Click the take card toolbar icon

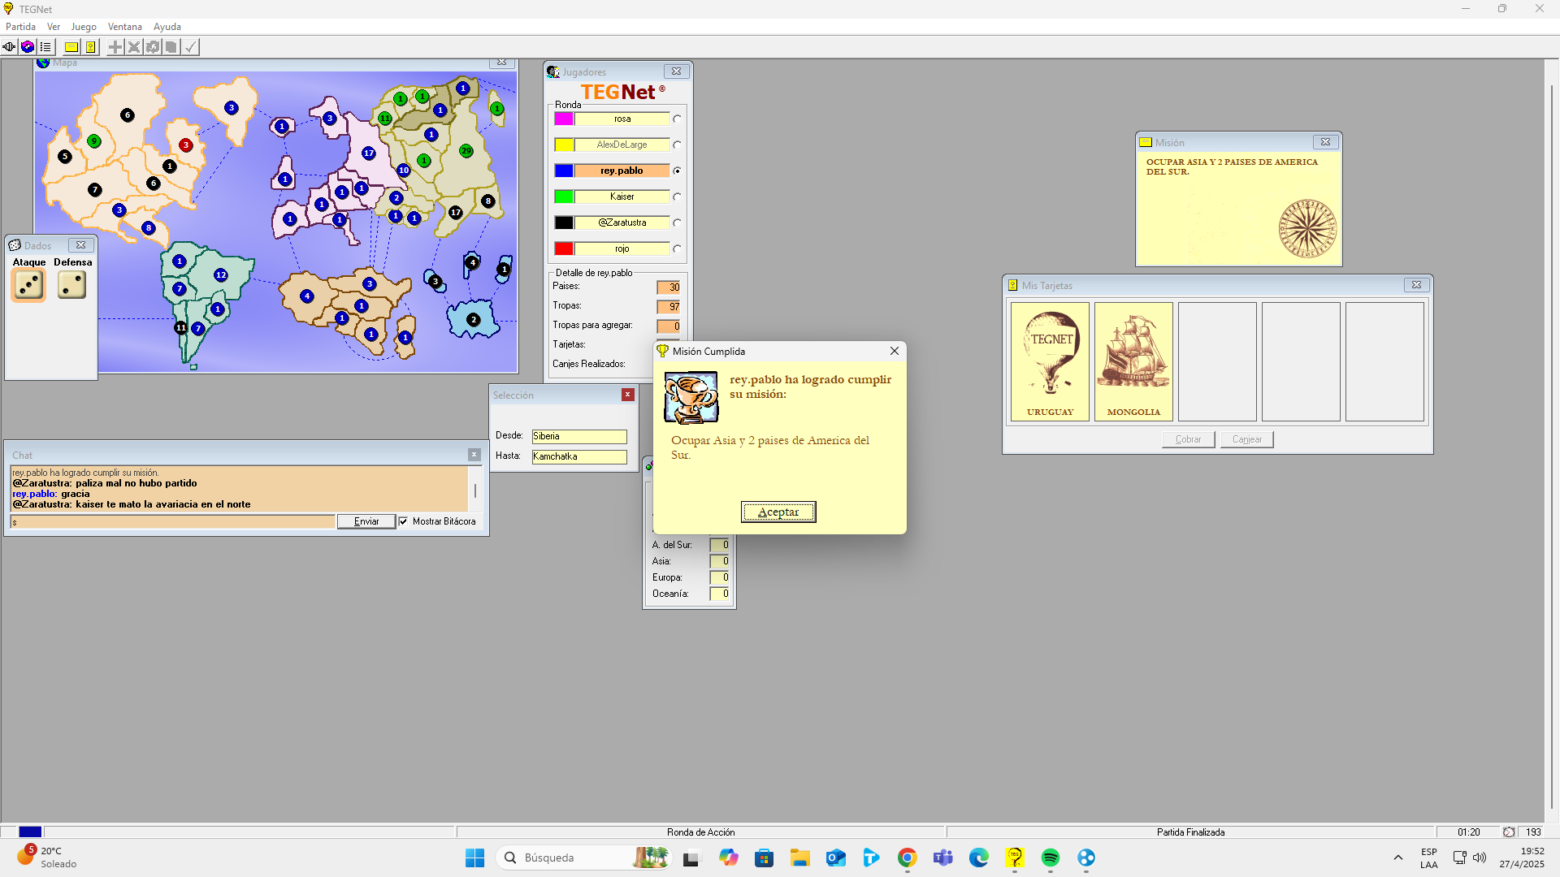(x=171, y=47)
